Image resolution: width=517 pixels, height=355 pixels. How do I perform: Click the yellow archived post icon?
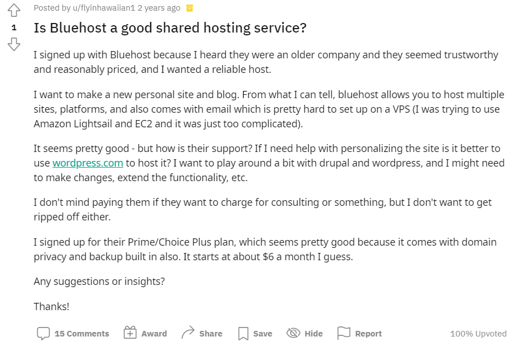coord(190,8)
